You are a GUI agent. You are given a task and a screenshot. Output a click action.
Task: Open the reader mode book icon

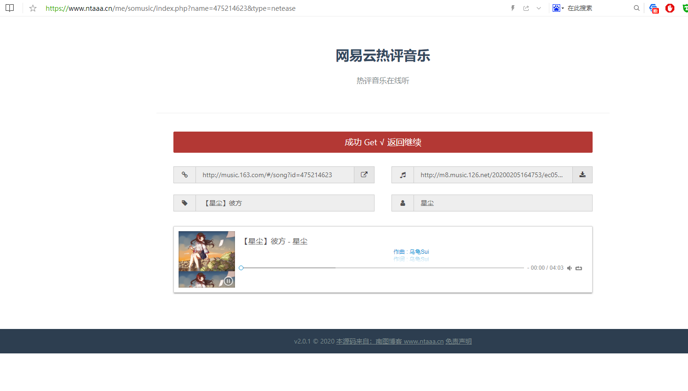[9, 8]
